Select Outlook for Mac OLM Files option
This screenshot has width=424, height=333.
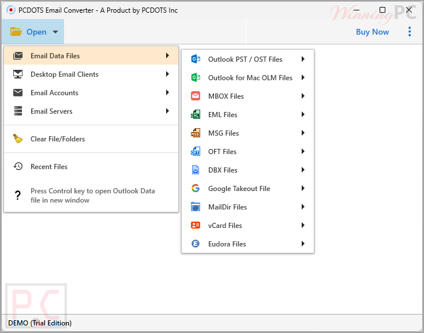click(247, 77)
